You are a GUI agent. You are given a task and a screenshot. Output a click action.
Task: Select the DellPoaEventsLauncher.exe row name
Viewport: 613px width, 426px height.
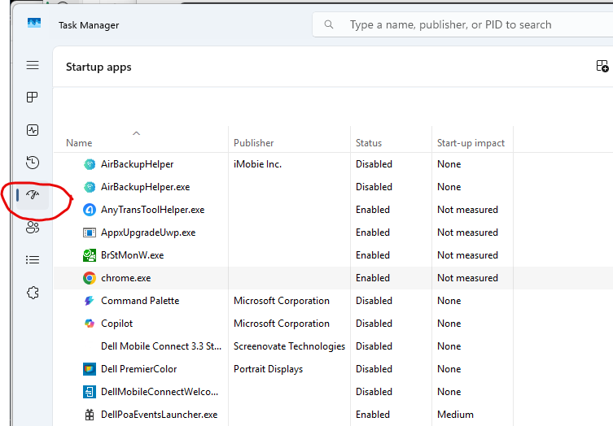[x=159, y=415]
